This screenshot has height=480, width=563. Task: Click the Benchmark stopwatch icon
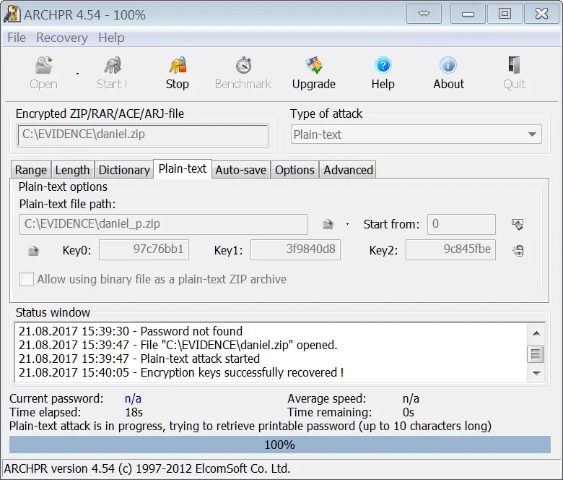click(x=243, y=67)
